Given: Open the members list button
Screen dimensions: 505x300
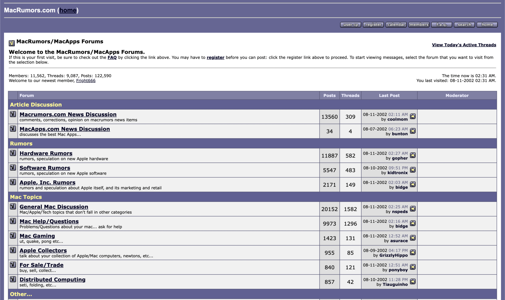Looking at the screenshot, I should point(419,25).
